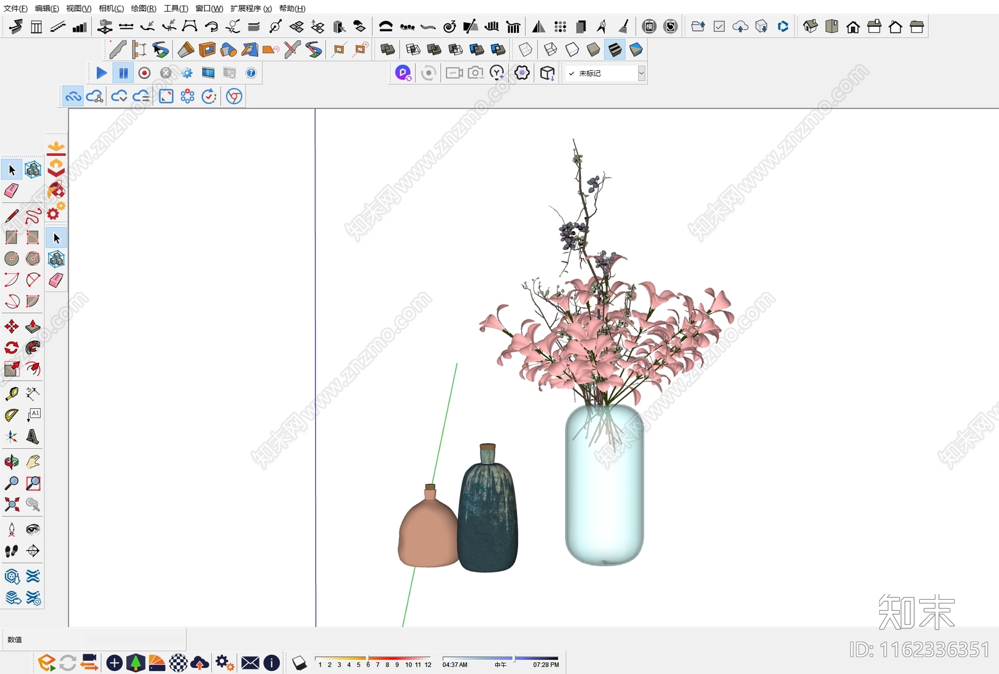
Task: Open the 视图(V) menu
Action: pyautogui.click(x=79, y=8)
